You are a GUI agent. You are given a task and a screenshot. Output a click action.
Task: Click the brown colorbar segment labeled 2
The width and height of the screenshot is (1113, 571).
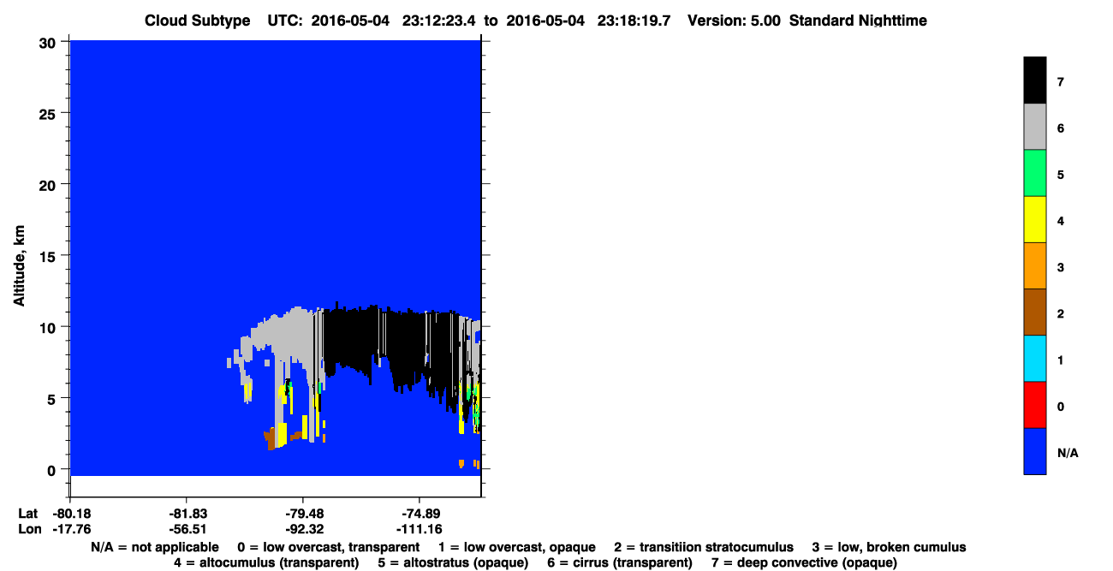coord(1034,312)
